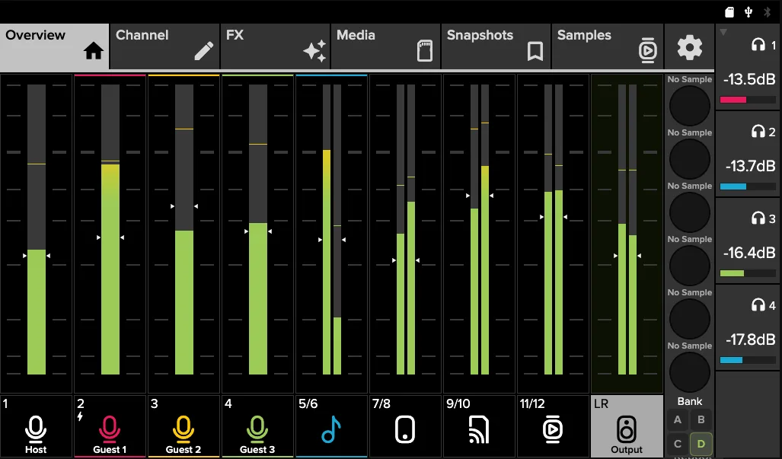Trigger the first No Sample pad
This screenshot has width=782, height=459.
pyautogui.click(x=690, y=106)
